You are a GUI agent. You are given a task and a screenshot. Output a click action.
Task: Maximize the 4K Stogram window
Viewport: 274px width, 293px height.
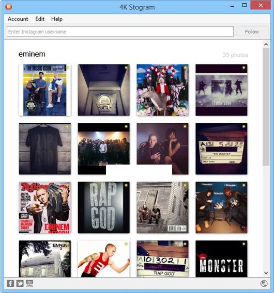[245, 5]
